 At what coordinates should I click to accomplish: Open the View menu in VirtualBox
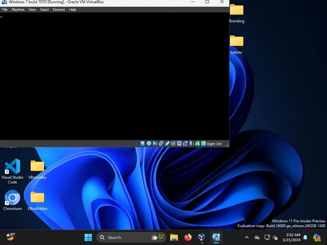[x=32, y=10]
